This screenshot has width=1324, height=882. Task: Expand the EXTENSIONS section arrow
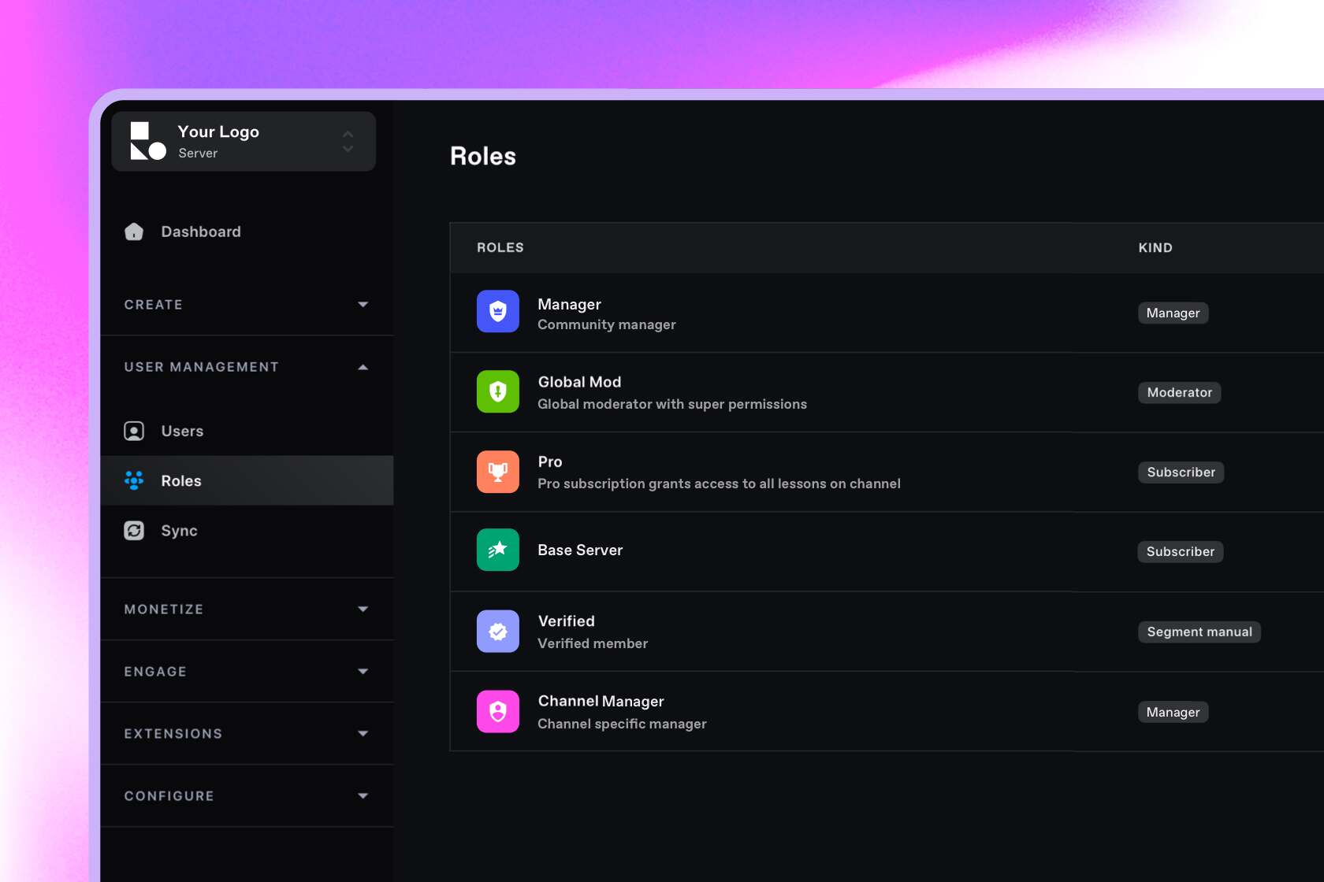click(x=363, y=734)
